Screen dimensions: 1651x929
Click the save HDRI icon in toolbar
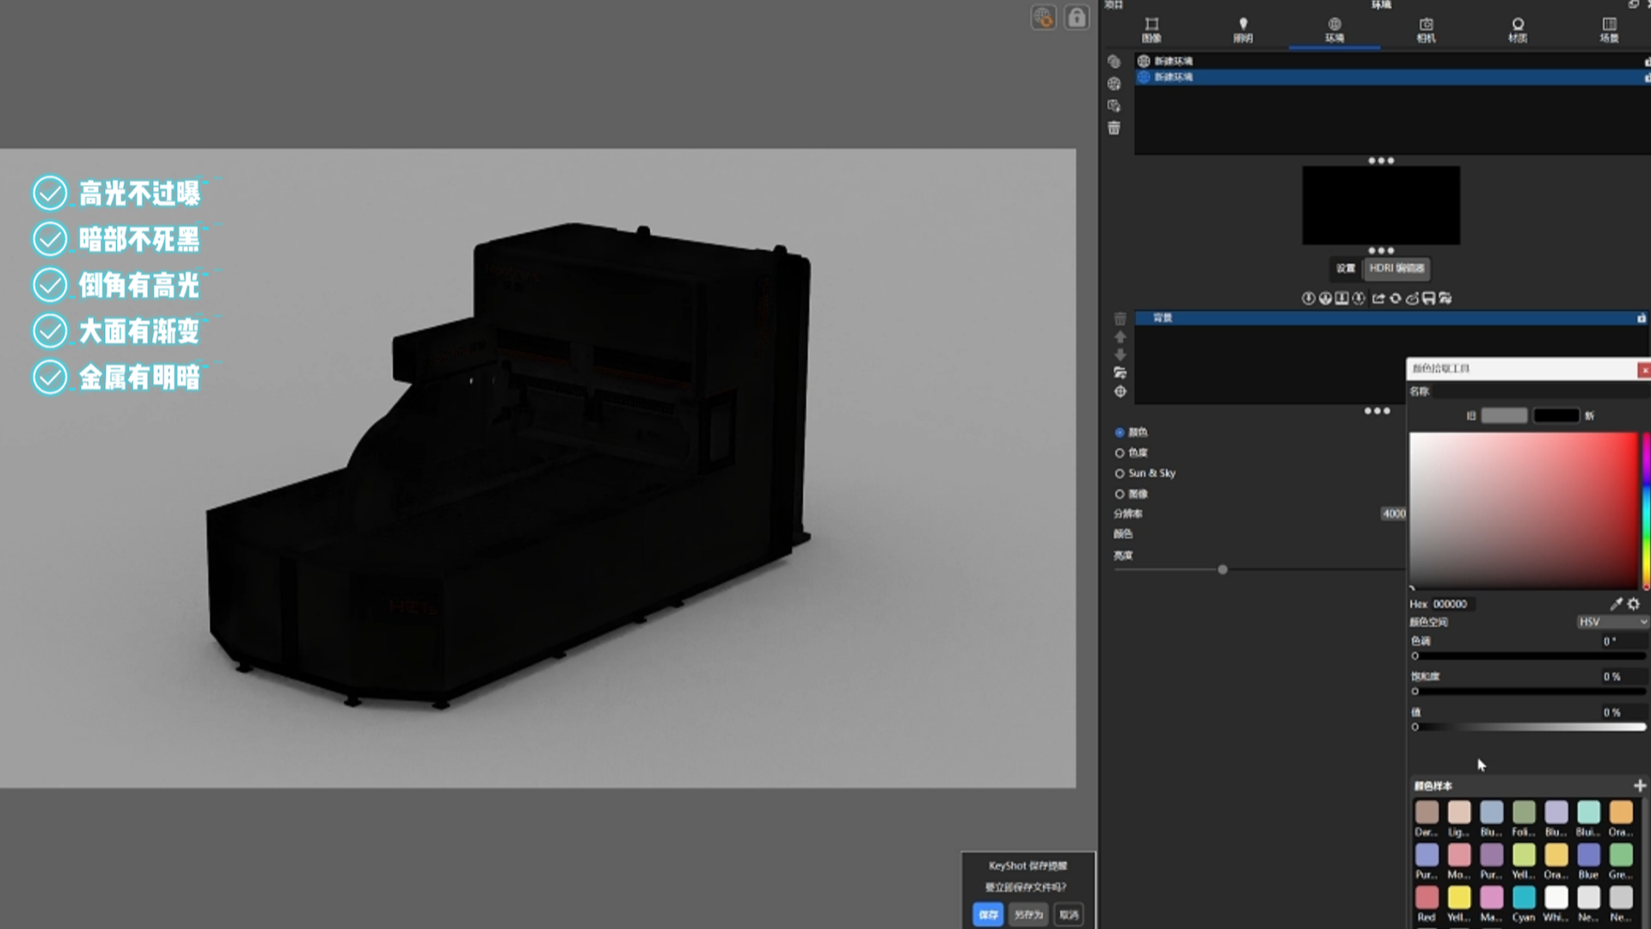tap(1428, 298)
